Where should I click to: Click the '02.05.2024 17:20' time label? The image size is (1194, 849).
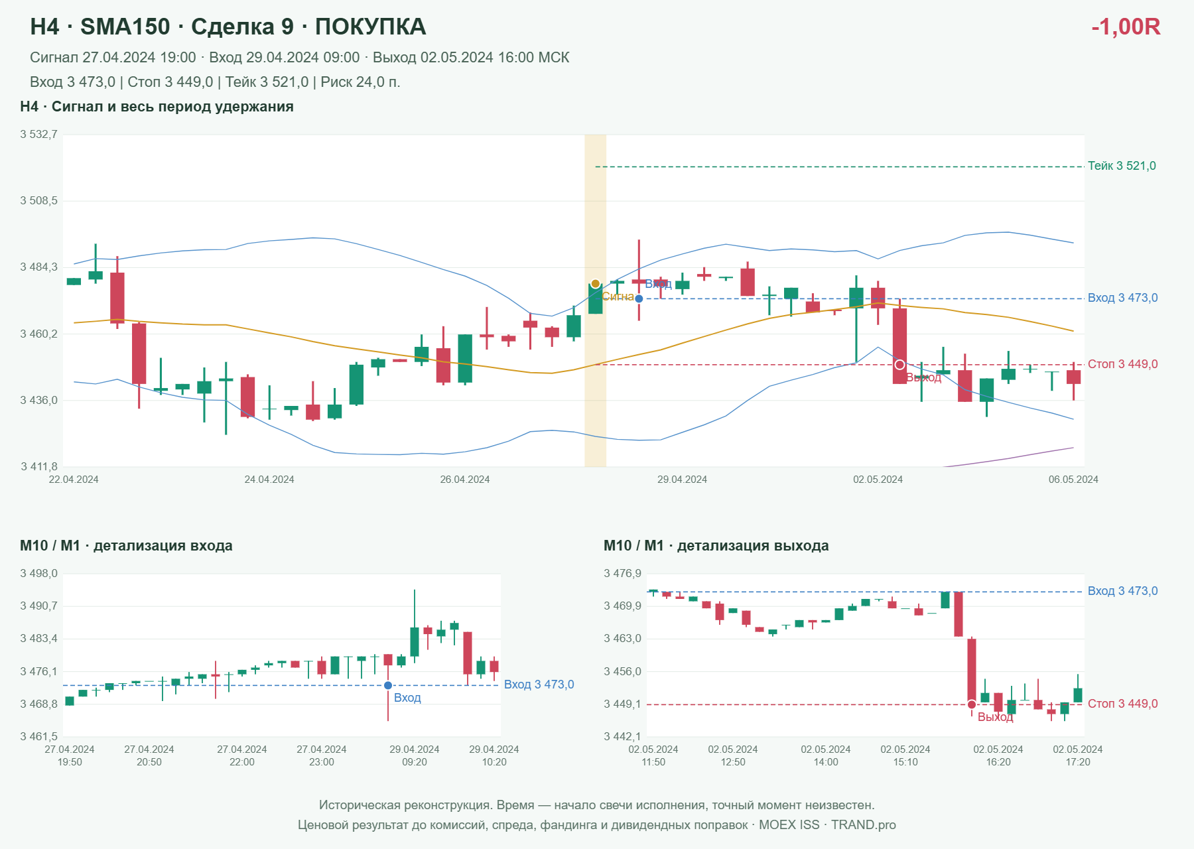click(x=1078, y=755)
